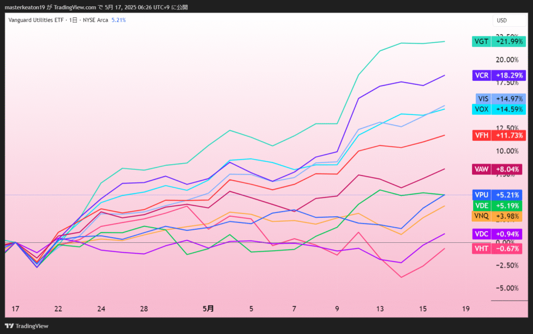Viewport: 533px width, 334px height.
Task: Click the Vanguard Utilities ETF chart title
Action: tap(36, 20)
